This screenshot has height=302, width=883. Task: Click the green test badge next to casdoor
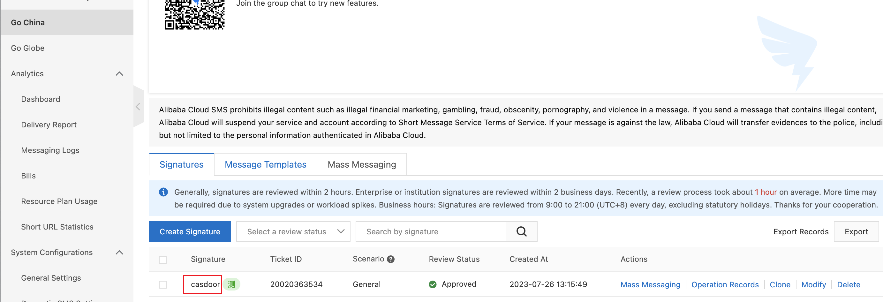[232, 284]
